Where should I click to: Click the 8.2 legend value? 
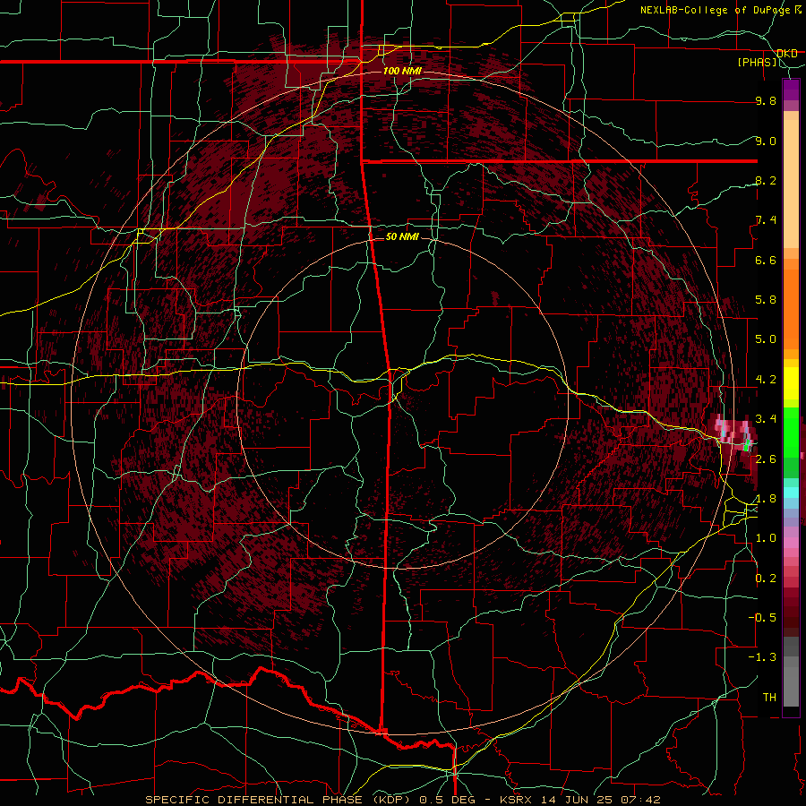[766, 180]
